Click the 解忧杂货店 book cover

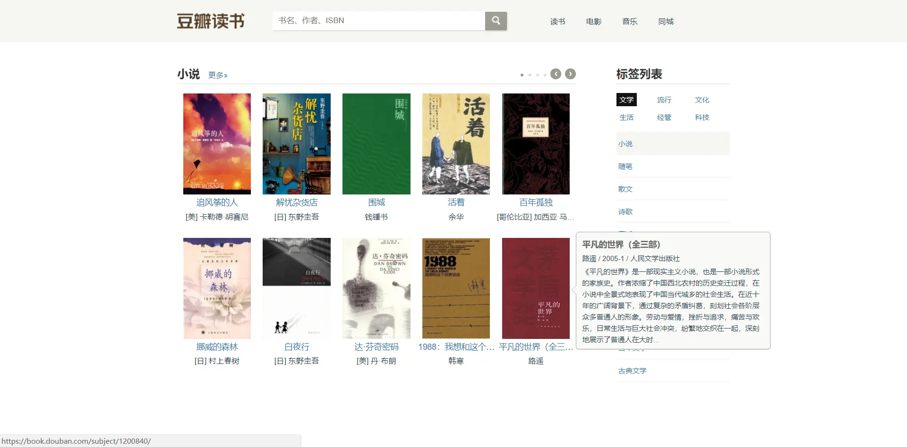coord(297,144)
